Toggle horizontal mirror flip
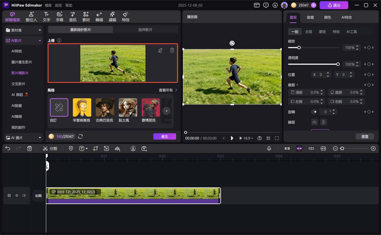Screen dimensions: 381x235 (x=315, y=122)
